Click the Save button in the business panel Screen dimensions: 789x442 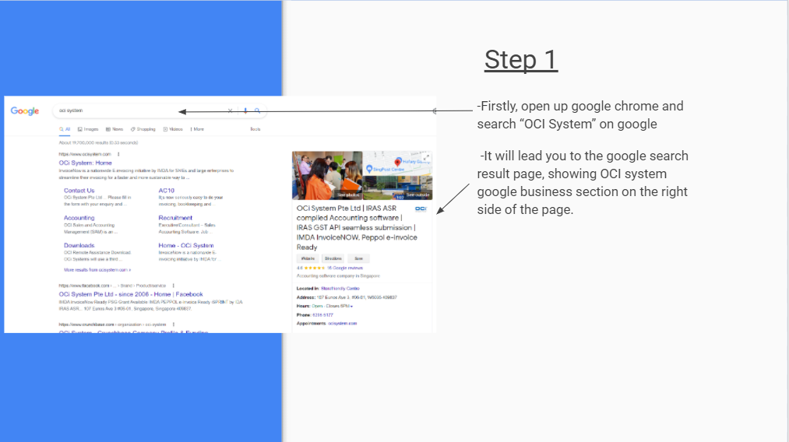pos(358,258)
